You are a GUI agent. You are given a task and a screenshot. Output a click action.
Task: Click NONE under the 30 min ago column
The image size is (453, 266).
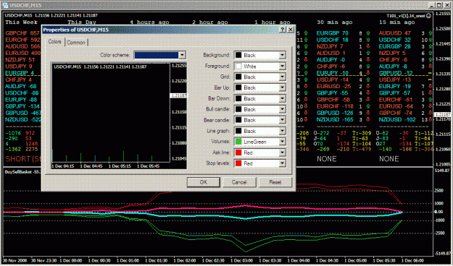coord(327,159)
